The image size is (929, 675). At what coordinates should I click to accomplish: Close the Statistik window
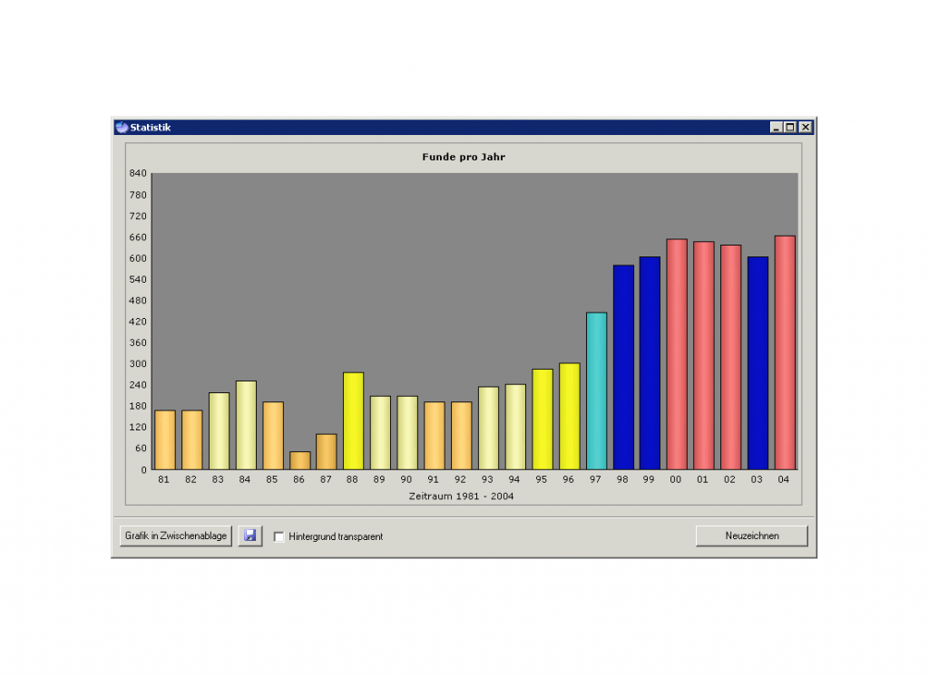pyautogui.click(x=806, y=127)
